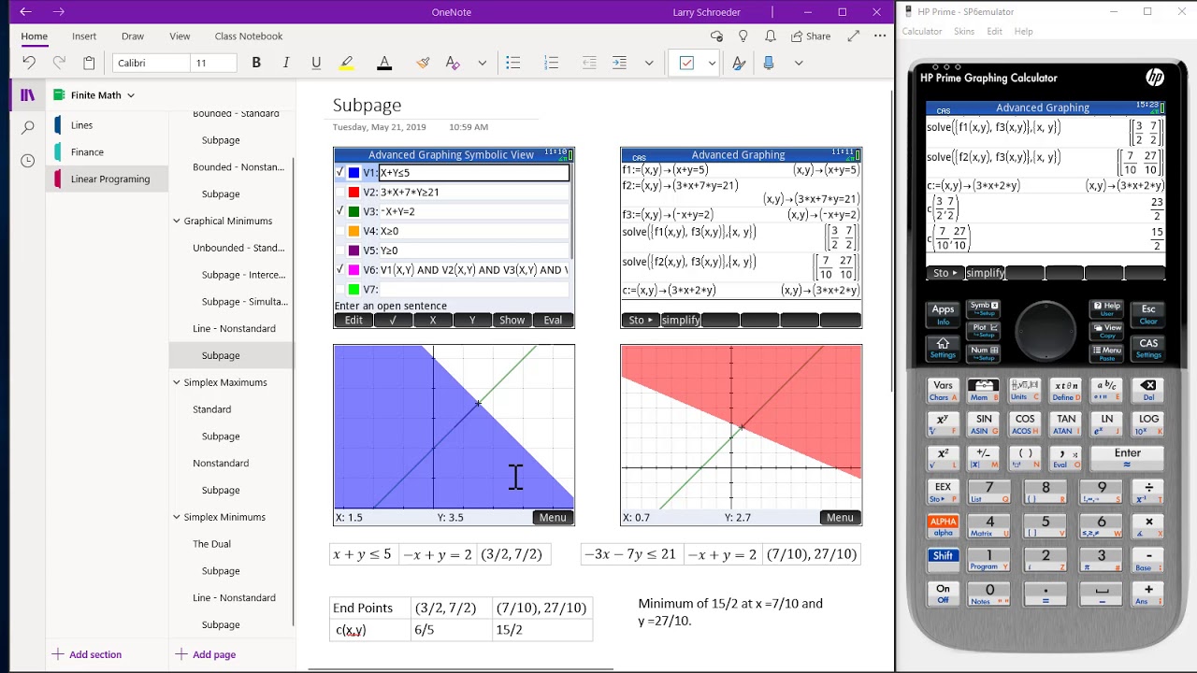Click the forward navigation arrow in OneNote
Image resolution: width=1197 pixels, height=673 pixels.
point(59,12)
